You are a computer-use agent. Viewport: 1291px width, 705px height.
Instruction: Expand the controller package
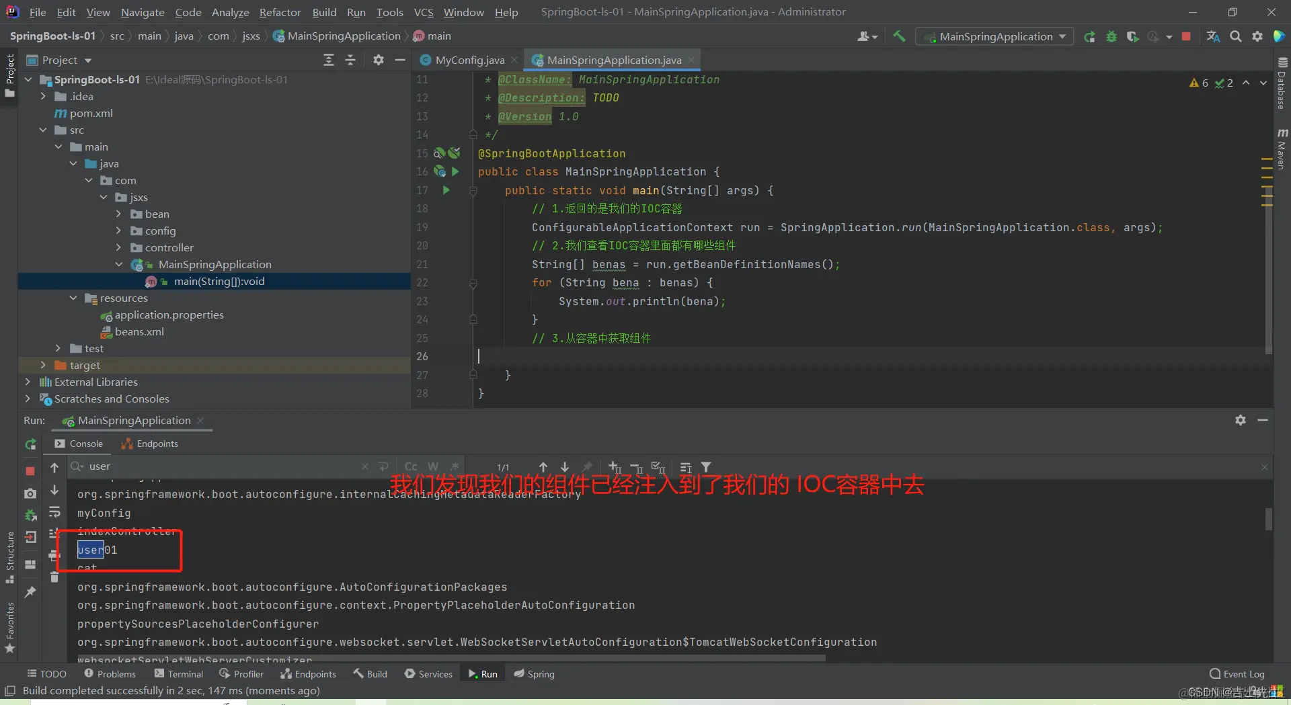(119, 247)
